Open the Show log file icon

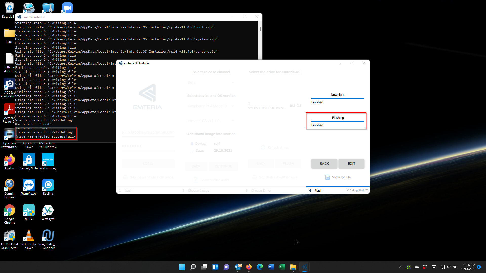coord(338,177)
